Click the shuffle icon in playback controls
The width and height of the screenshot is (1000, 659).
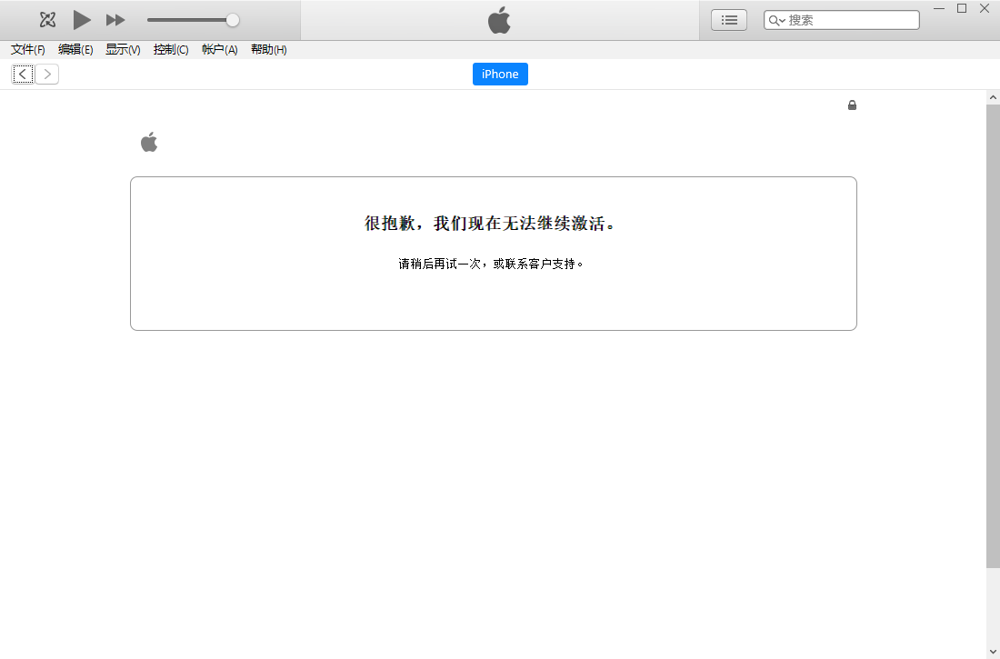pos(48,20)
